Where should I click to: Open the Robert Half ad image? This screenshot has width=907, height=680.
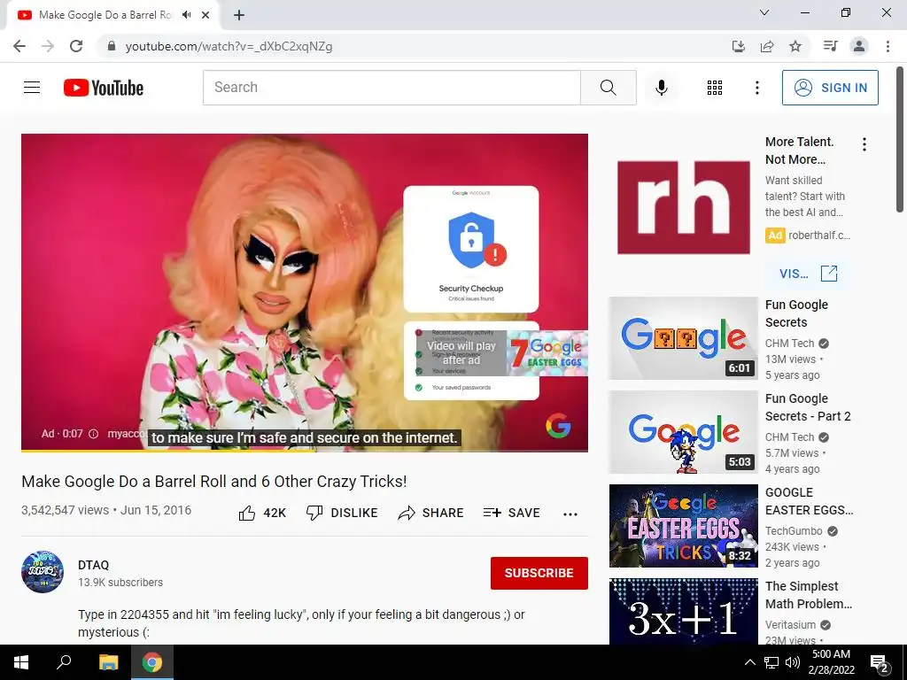pos(683,207)
